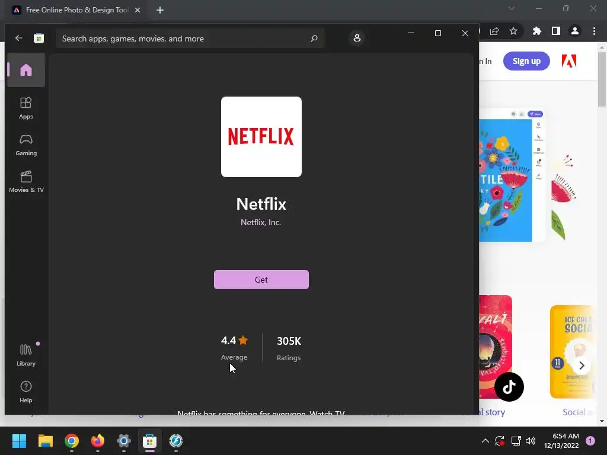
Task: Click the TikTok round icon
Action: [x=509, y=386]
